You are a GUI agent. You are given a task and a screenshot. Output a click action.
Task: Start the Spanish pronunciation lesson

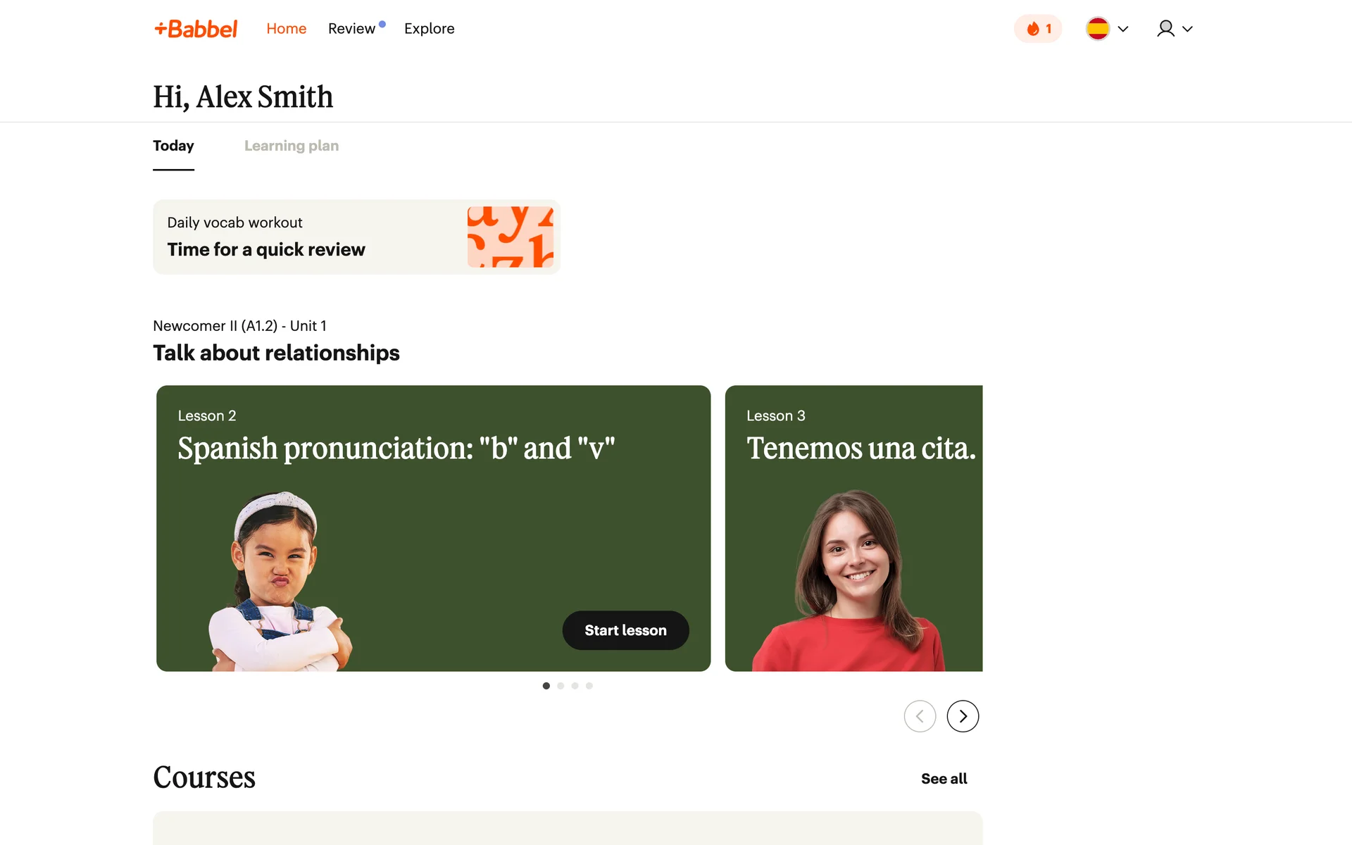coord(625,630)
